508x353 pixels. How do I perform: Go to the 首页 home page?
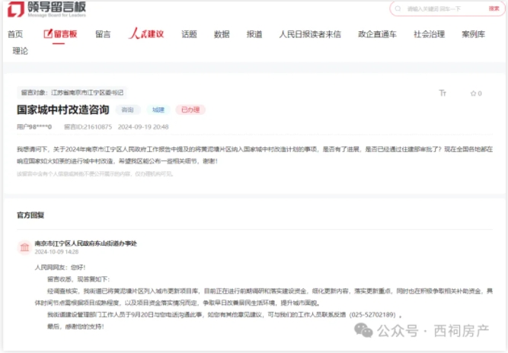coord(15,34)
